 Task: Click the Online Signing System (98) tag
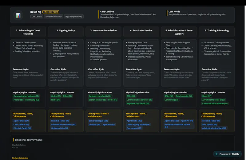coord(138,125)
